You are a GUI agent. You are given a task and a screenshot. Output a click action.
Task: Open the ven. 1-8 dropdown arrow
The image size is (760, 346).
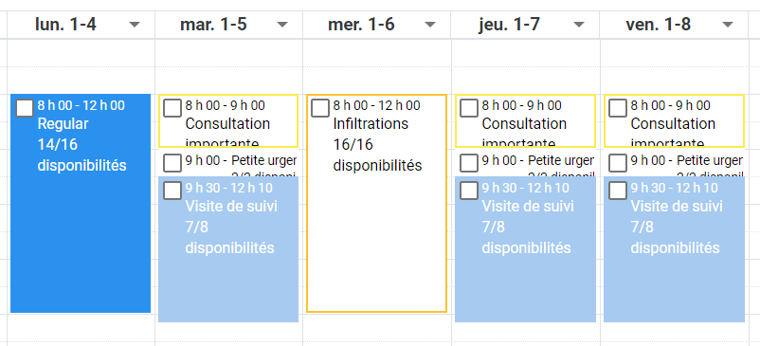point(728,25)
